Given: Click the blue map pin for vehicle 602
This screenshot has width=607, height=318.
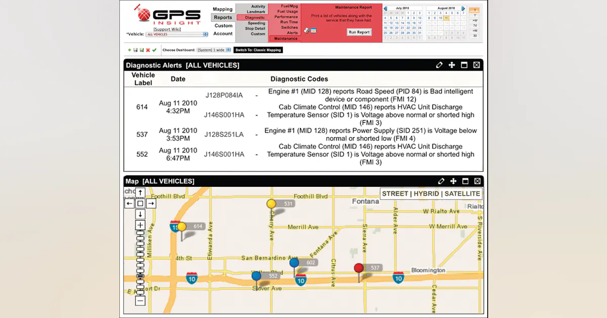Looking at the screenshot, I should click(294, 262).
